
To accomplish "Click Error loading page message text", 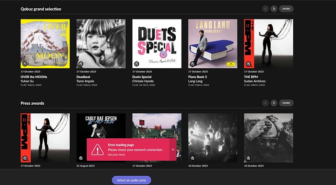I will point(121,145).
